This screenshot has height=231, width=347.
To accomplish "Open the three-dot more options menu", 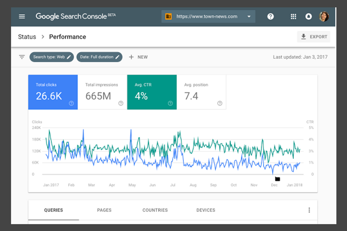I will click(309, 210).
